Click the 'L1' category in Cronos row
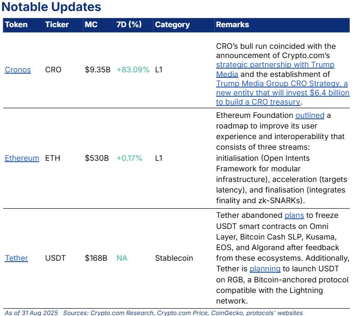This screenshot has width=352, height=316. [158, 70]
